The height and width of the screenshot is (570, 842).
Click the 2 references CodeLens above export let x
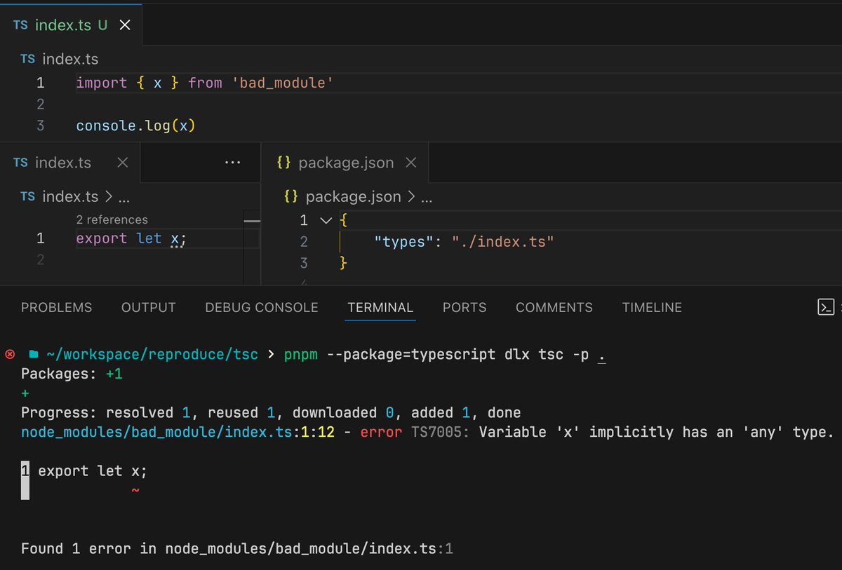pyautogui.click(x=112, y=219)
